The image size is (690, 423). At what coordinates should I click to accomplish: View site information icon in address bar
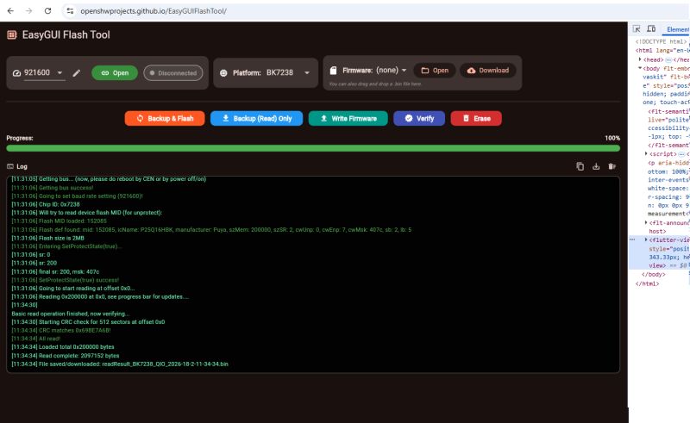(70, 11)
